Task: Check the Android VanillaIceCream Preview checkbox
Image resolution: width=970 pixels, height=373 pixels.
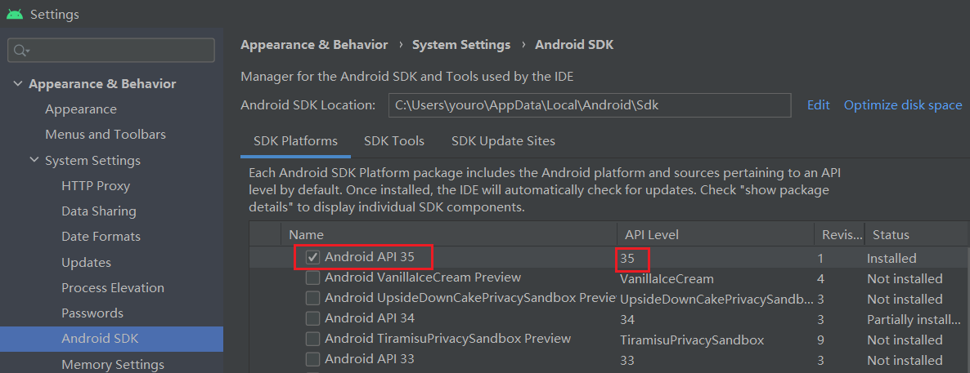Action: point(313,278)
